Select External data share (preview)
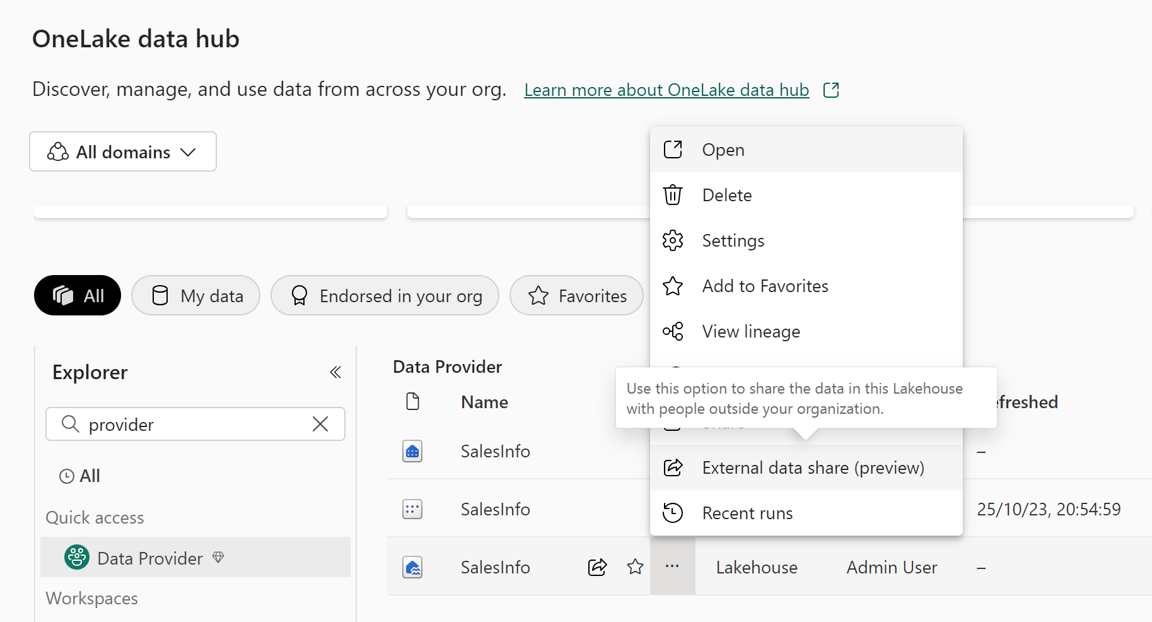 coord(806,468)
